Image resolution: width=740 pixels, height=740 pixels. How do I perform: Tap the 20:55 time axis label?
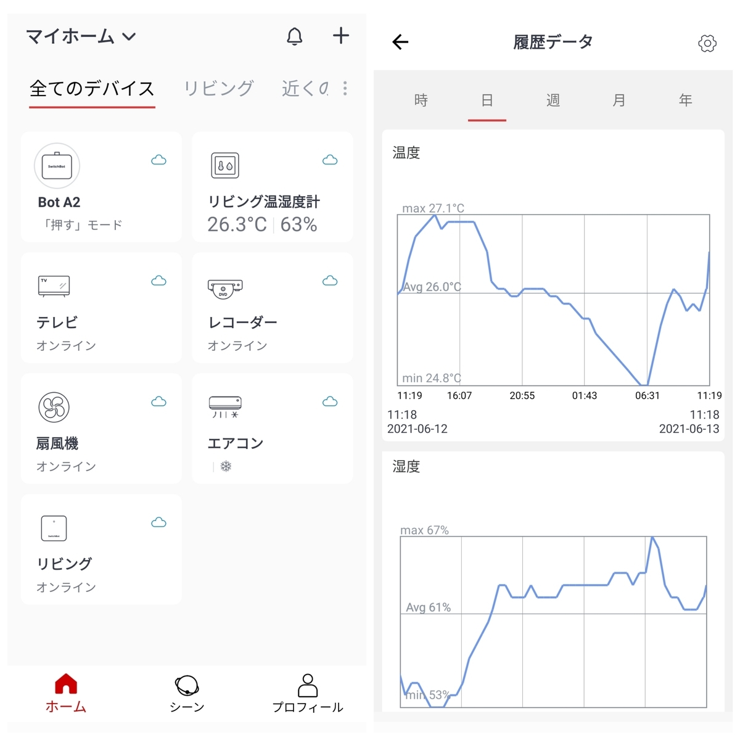(x=522, y=396)
